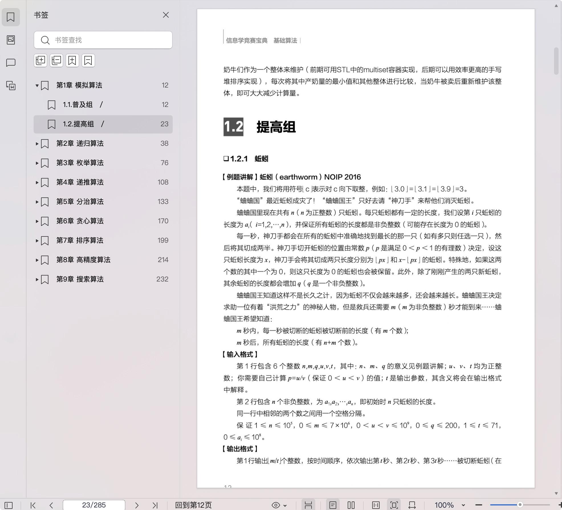562x510 pixels.
Task: Go to the first page
Action: pyautogui.click(x=33, y=505)
